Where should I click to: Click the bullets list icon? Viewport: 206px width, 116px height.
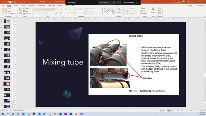pyautogui.click(x=66, y=9)
